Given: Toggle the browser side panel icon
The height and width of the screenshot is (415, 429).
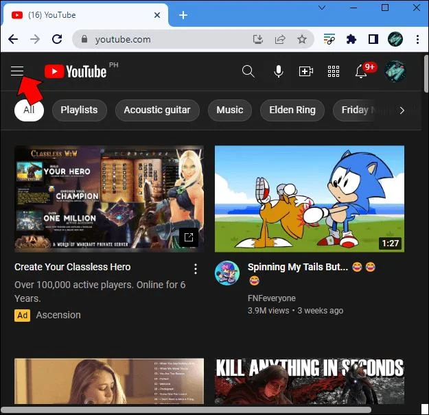Looking at the screenshot, I should (373, 39).
